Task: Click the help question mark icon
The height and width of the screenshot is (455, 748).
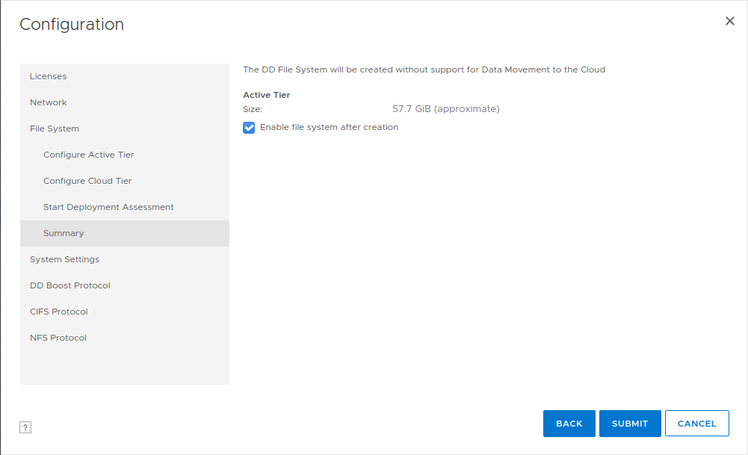Action: click(x=25, y=427)
